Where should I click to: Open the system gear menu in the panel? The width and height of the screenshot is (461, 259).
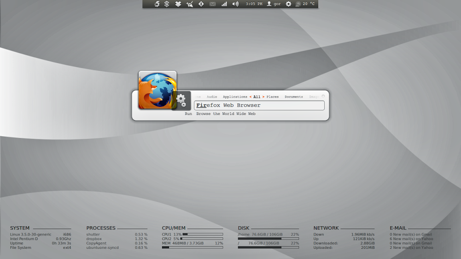pyautogui.click(x=288, y=4)
